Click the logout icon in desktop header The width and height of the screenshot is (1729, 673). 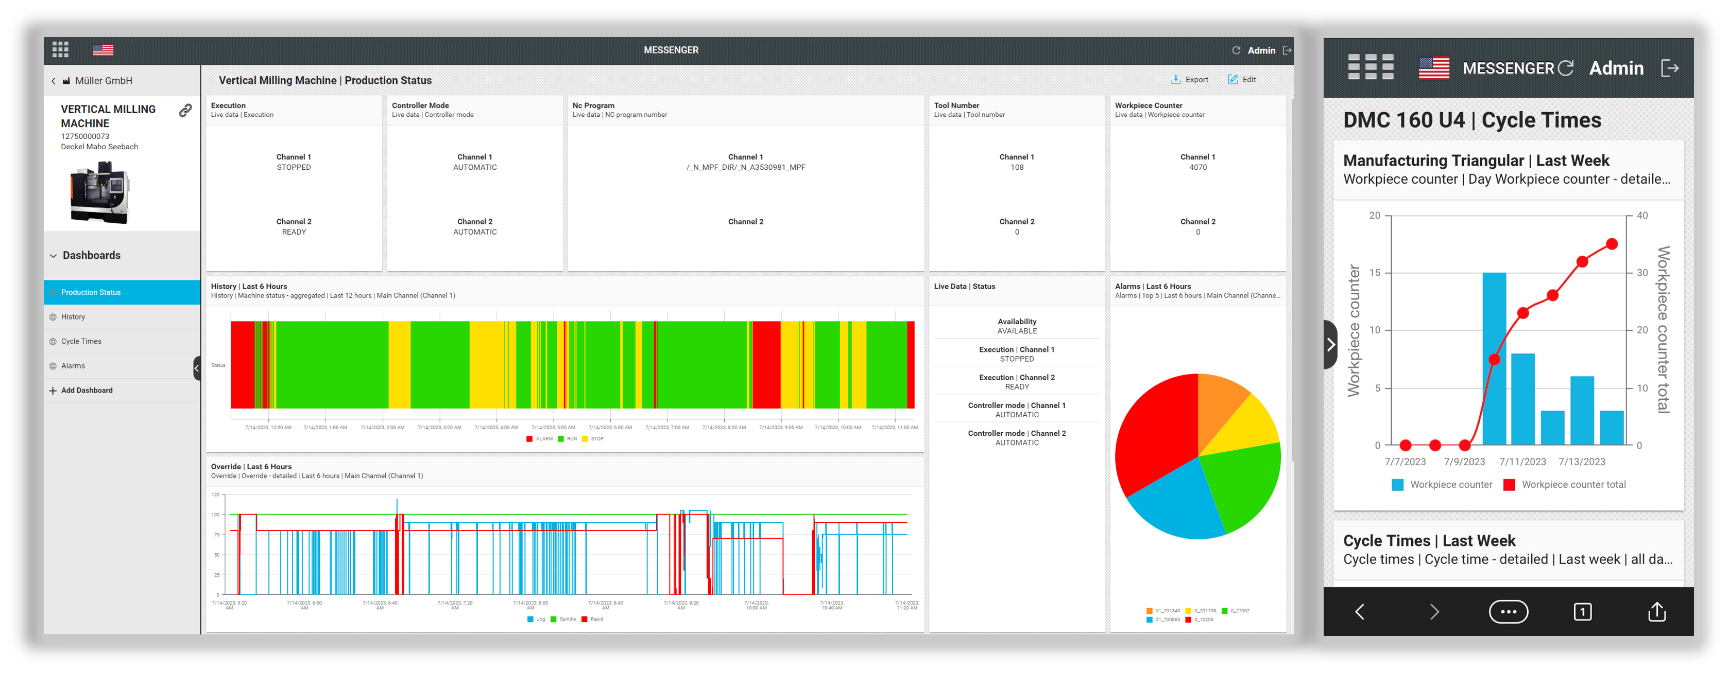click(1287, 50)
